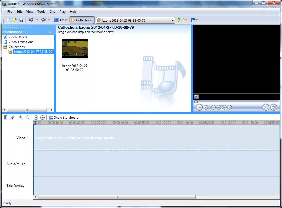Click the Audio/Music track label
The width and height of the screenshot is (282, 208).
coord(16,164)
